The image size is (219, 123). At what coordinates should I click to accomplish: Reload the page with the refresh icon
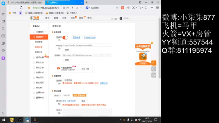[x=21, y=8]
